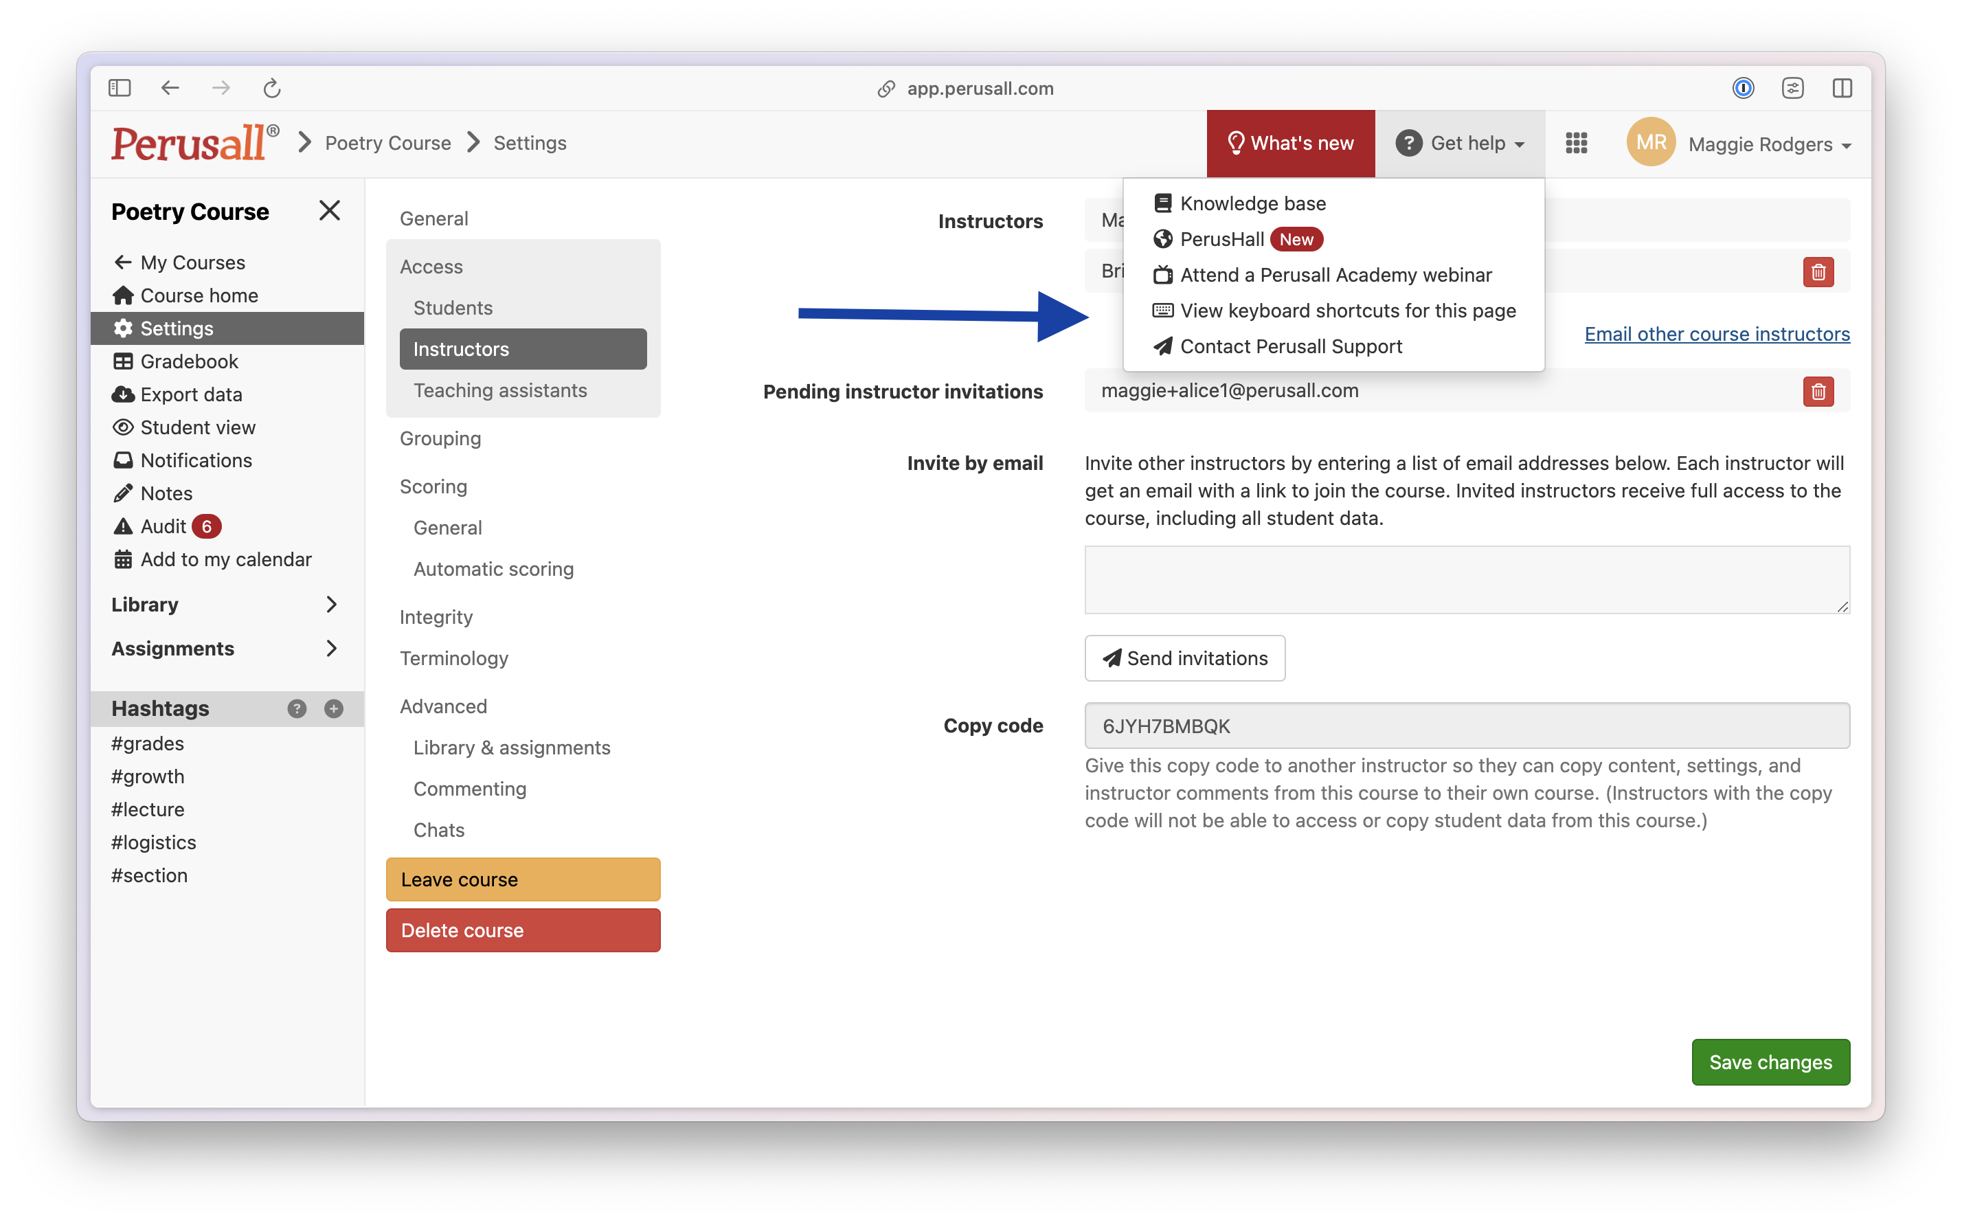Add a new hashtag with plus icon

point(333,708)
